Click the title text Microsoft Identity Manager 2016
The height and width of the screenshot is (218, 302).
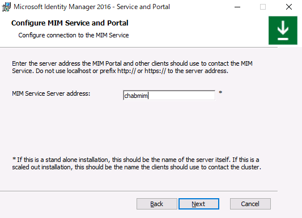click(62, 7)
